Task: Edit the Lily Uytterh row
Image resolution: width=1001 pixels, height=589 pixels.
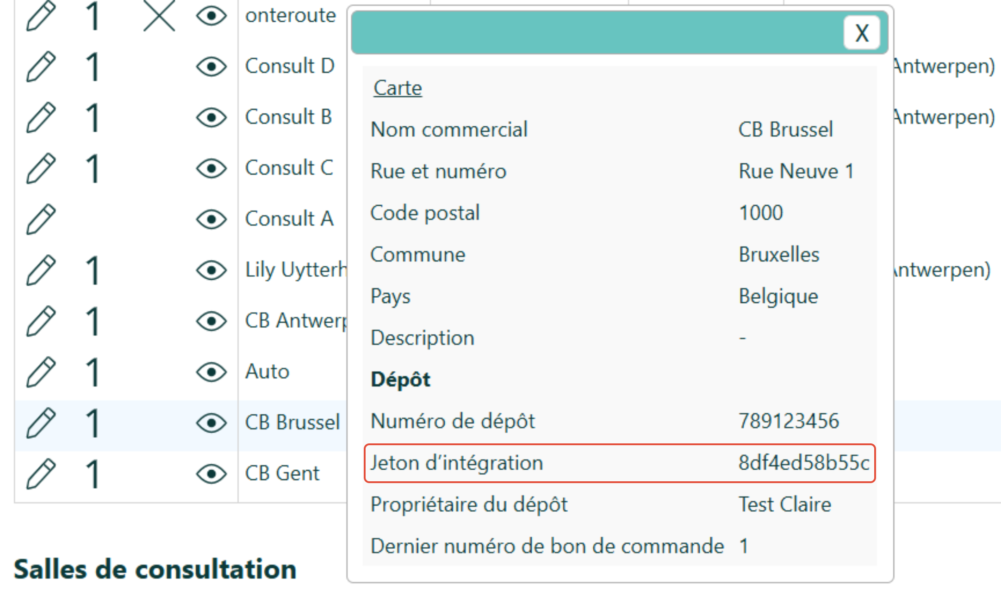Action: click(41, 270)
